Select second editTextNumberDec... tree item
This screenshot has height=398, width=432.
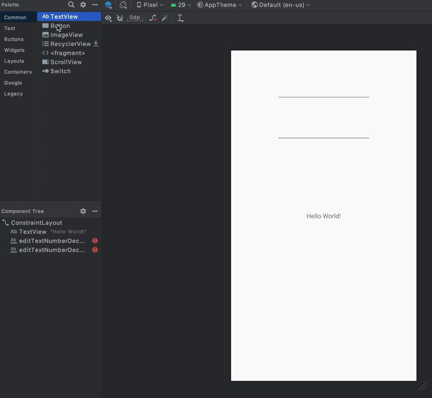click(x=50, y=250)
